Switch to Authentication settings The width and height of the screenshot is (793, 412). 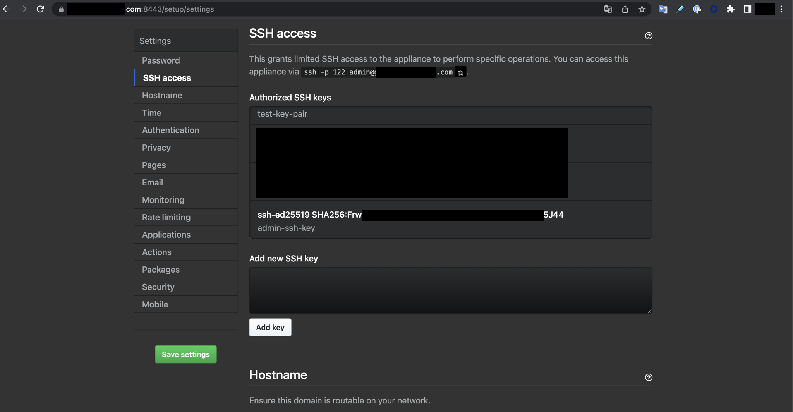(x=170, y=130)
